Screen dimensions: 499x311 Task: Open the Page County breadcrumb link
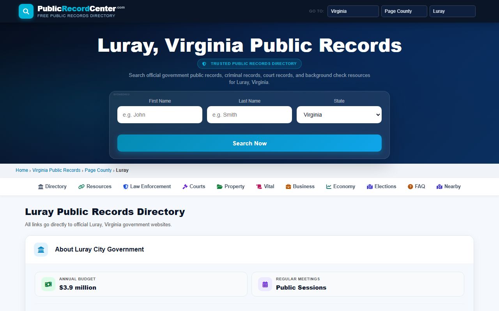98,170
